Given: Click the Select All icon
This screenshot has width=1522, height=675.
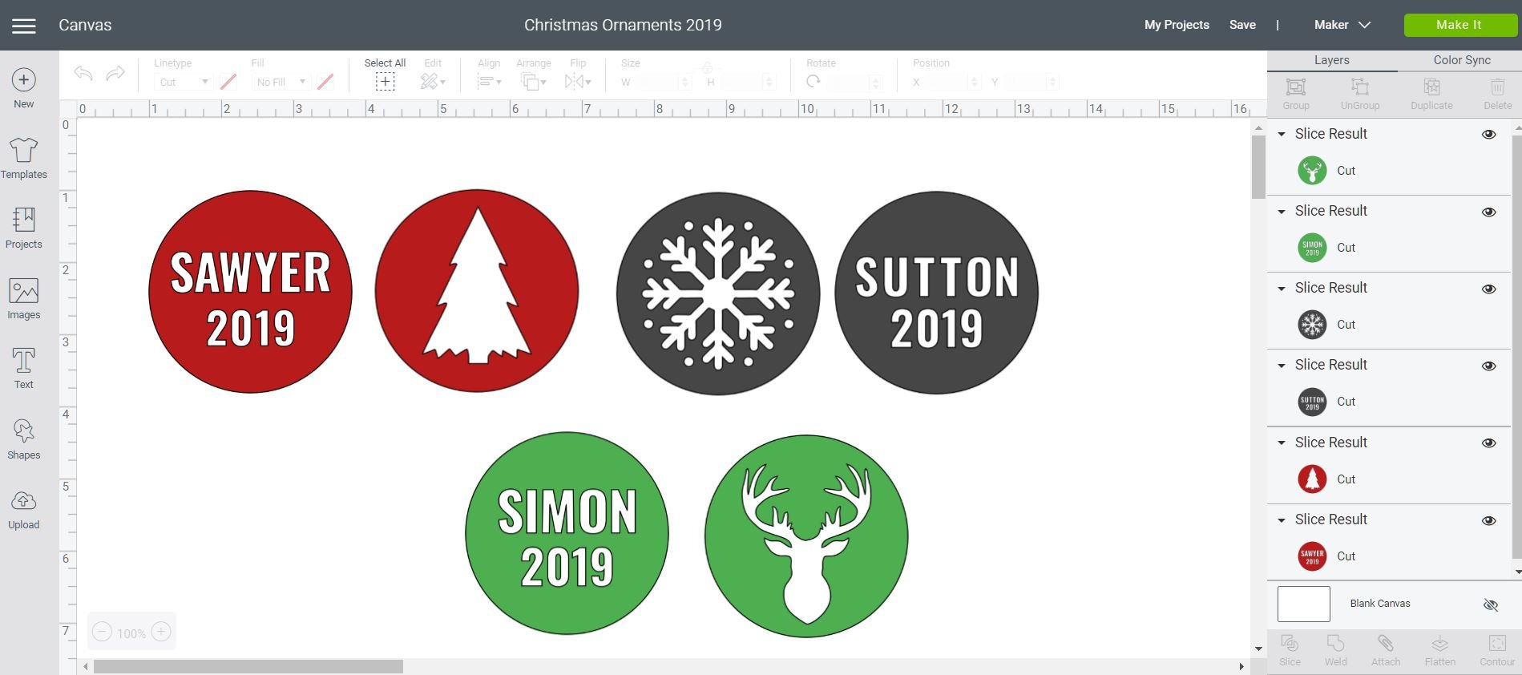Looking at the screenshot, I should (x=385, y=81).
